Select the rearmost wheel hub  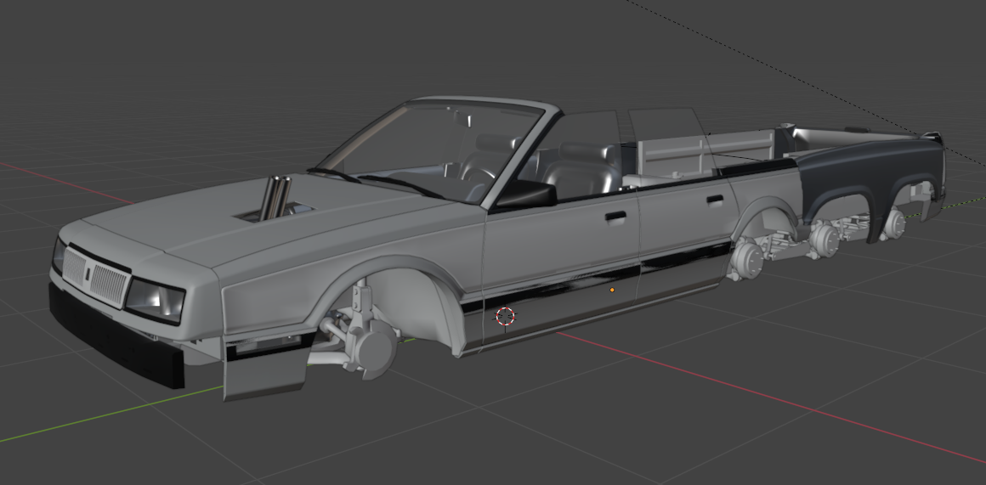(893, 223)
